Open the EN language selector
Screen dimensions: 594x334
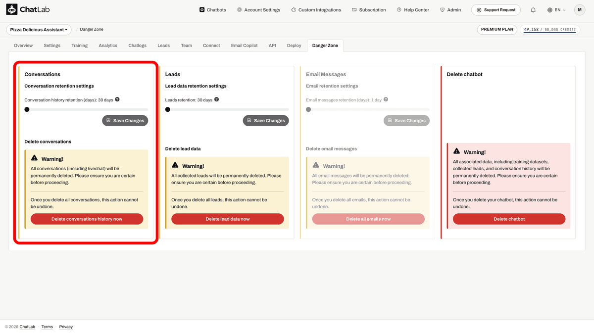556,10
